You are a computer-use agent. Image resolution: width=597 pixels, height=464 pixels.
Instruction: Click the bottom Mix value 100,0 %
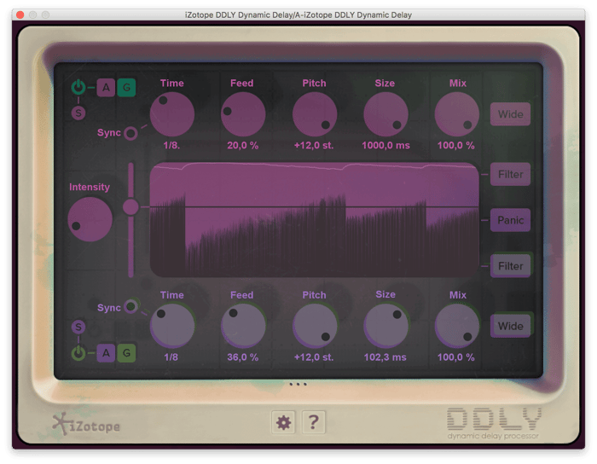(455, 357)
